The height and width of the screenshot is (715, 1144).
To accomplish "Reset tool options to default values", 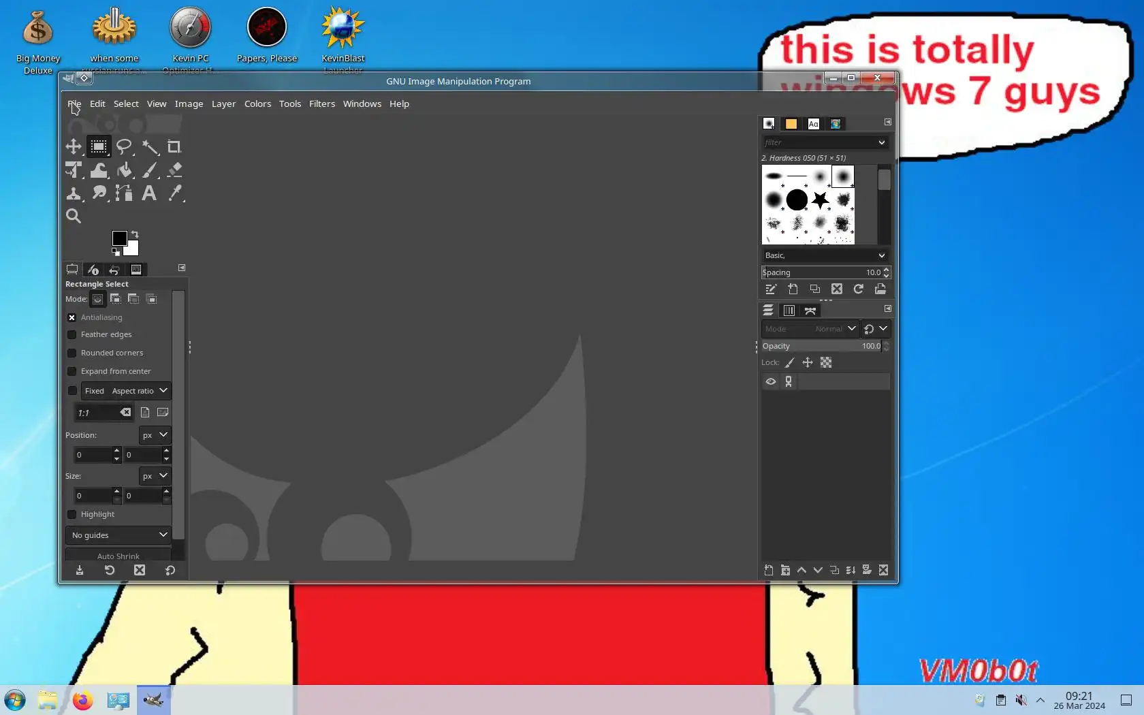I will pos(170,571).
